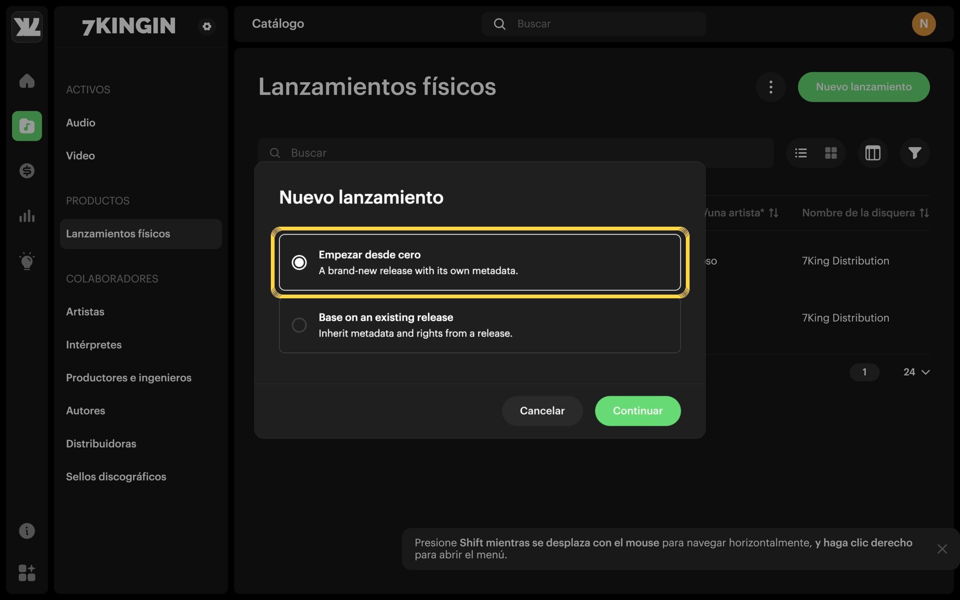960x600 pixels.
Task: Select Empezar desde cero radio option
Action: (480, 262)
